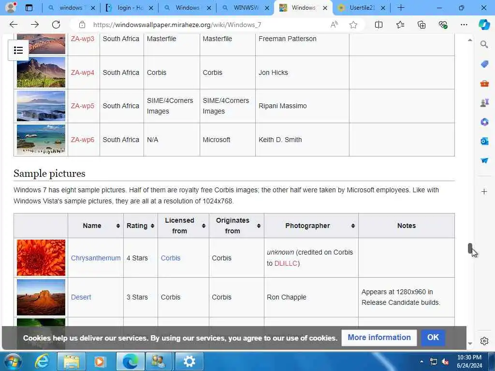
Task: Open sidebar search
Action: [x=484, y=44]
